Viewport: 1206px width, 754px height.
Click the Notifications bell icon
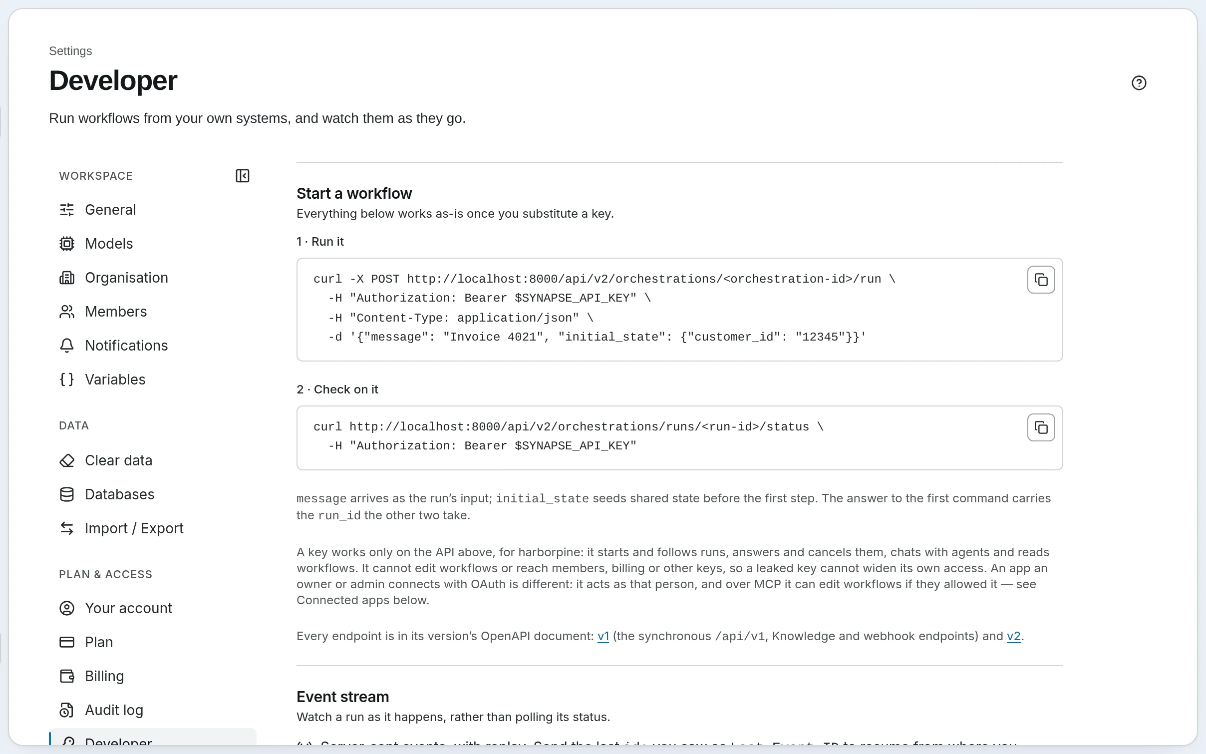coord(67,346)
